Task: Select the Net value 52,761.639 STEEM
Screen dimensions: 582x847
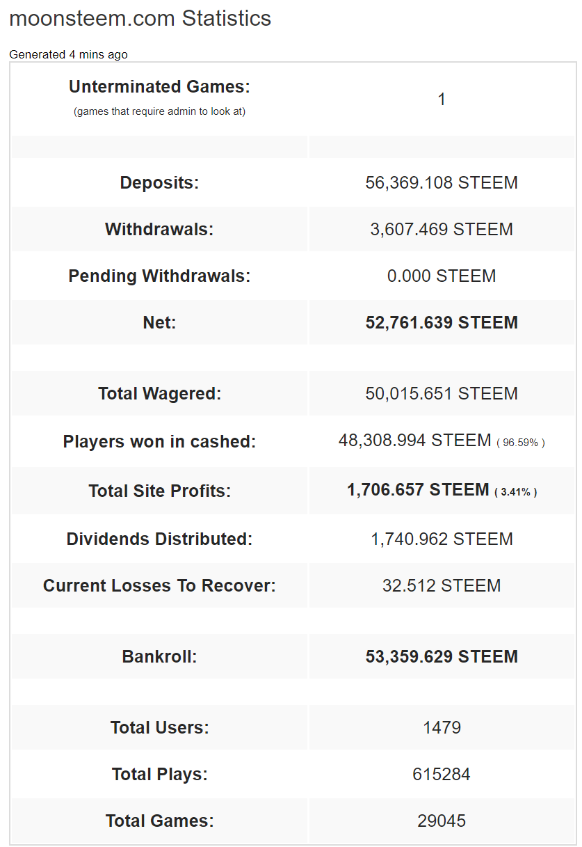Action: click(442, 323)
